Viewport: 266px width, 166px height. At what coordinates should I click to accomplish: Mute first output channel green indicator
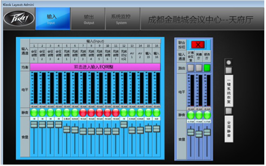[x=191, y=115]
